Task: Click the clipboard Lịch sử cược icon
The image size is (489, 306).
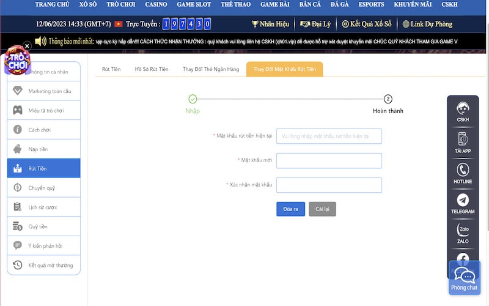Action: tap(18, 207)
